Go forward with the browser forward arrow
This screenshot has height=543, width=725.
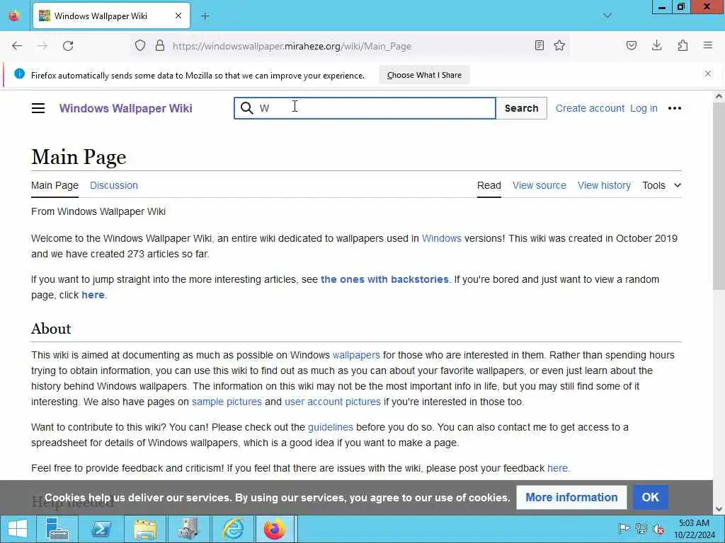(42, 46)
